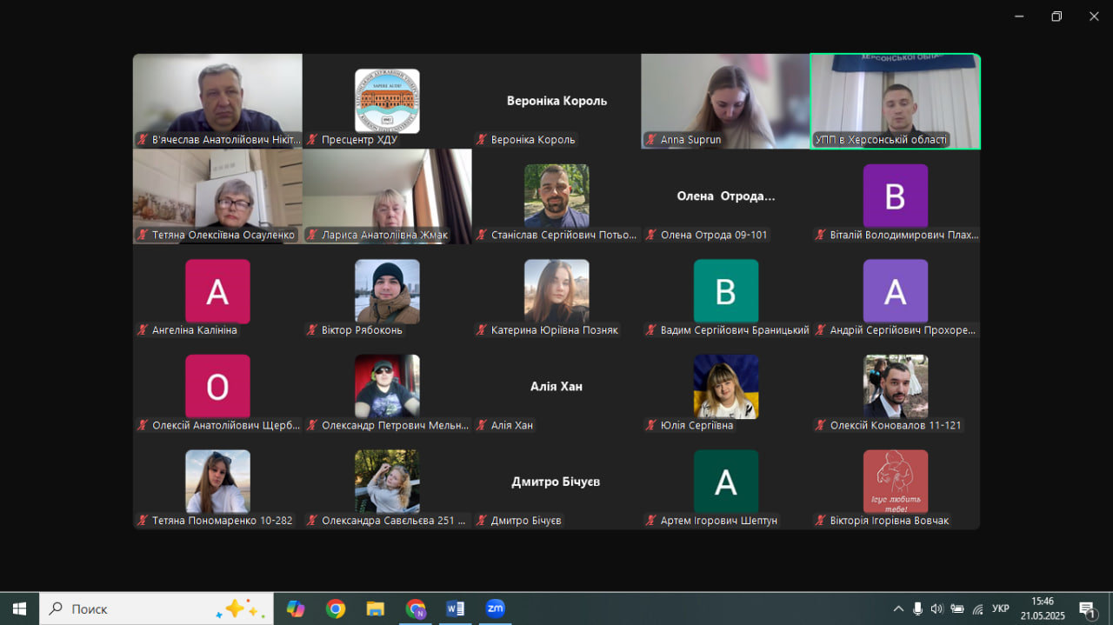
Task: Click muted mic icon beside Вероніка Король
Action: point(481,139)
